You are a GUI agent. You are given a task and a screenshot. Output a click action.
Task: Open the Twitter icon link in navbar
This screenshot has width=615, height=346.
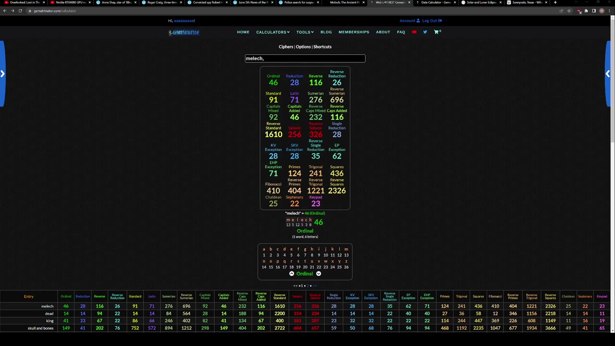point(425,32)
